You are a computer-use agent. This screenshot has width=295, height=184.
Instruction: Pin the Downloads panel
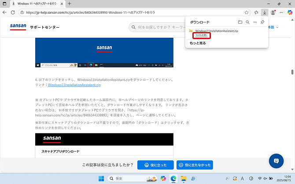[262, 22]
